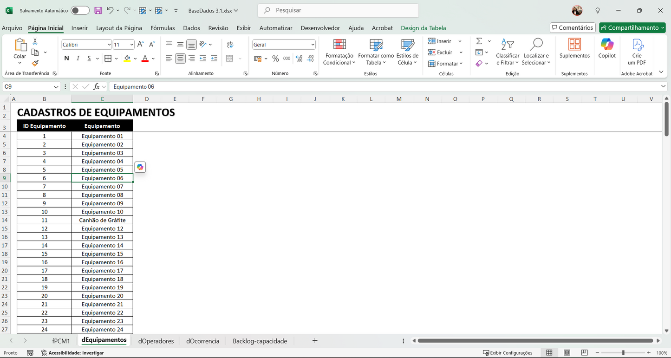Click the zoom slider in status bar
Screen dimensions: 671x358
[x=623, y=353]
